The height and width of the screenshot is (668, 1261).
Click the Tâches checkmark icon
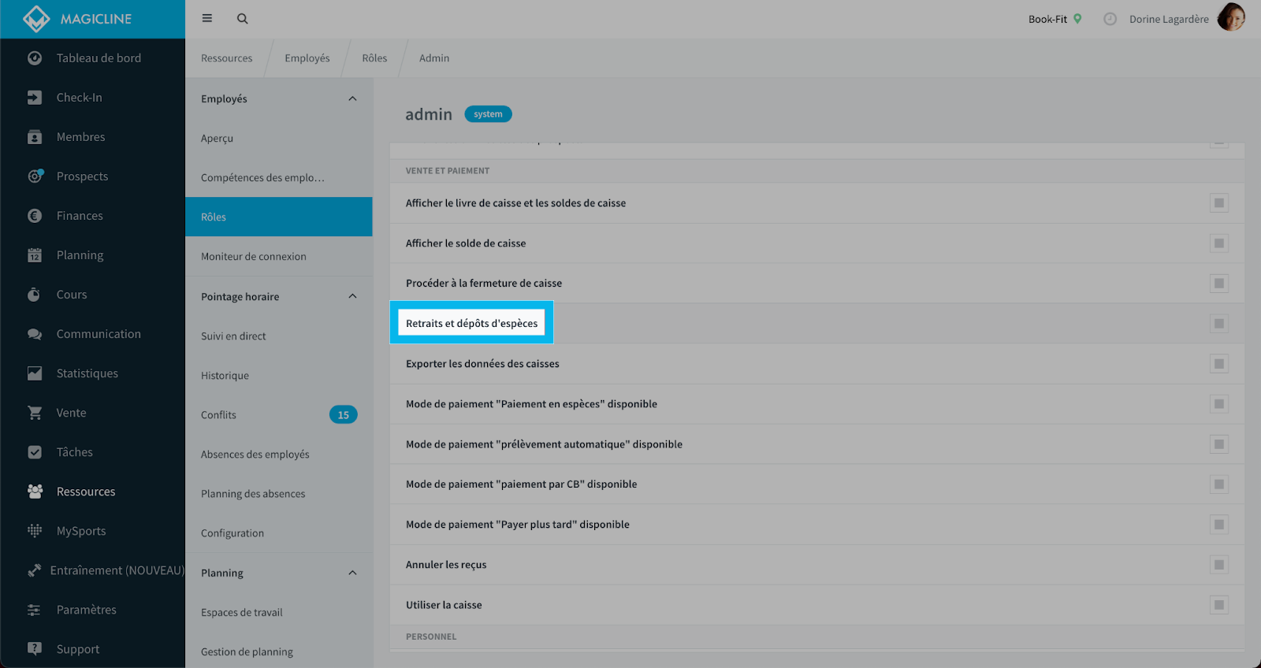35,452
